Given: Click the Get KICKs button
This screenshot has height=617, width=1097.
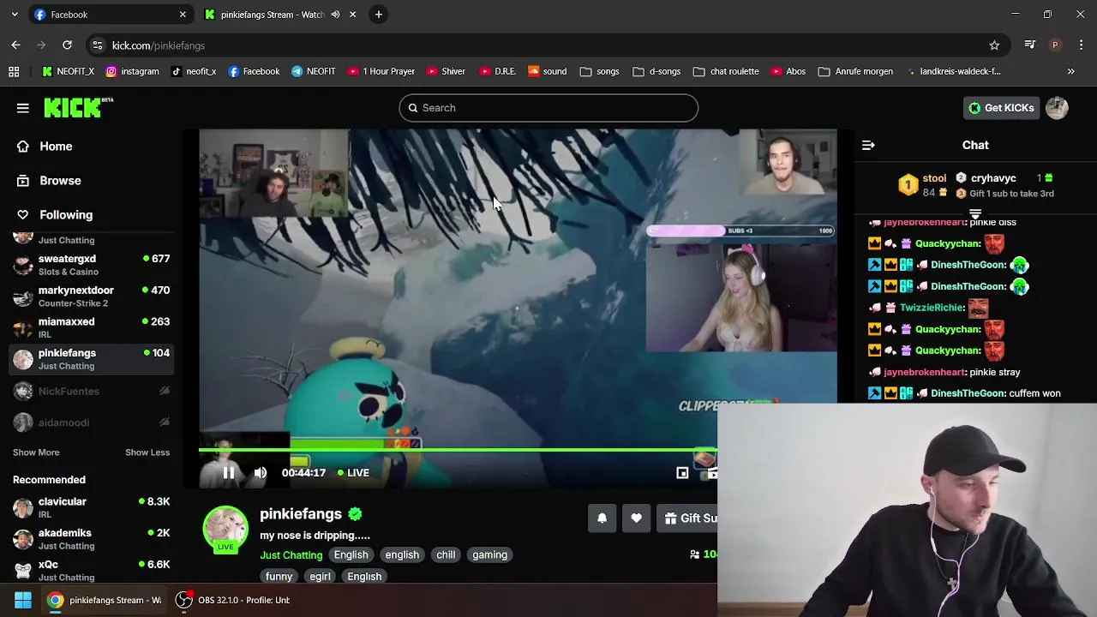Looking at the screenshot, I should click(1000, 108).
